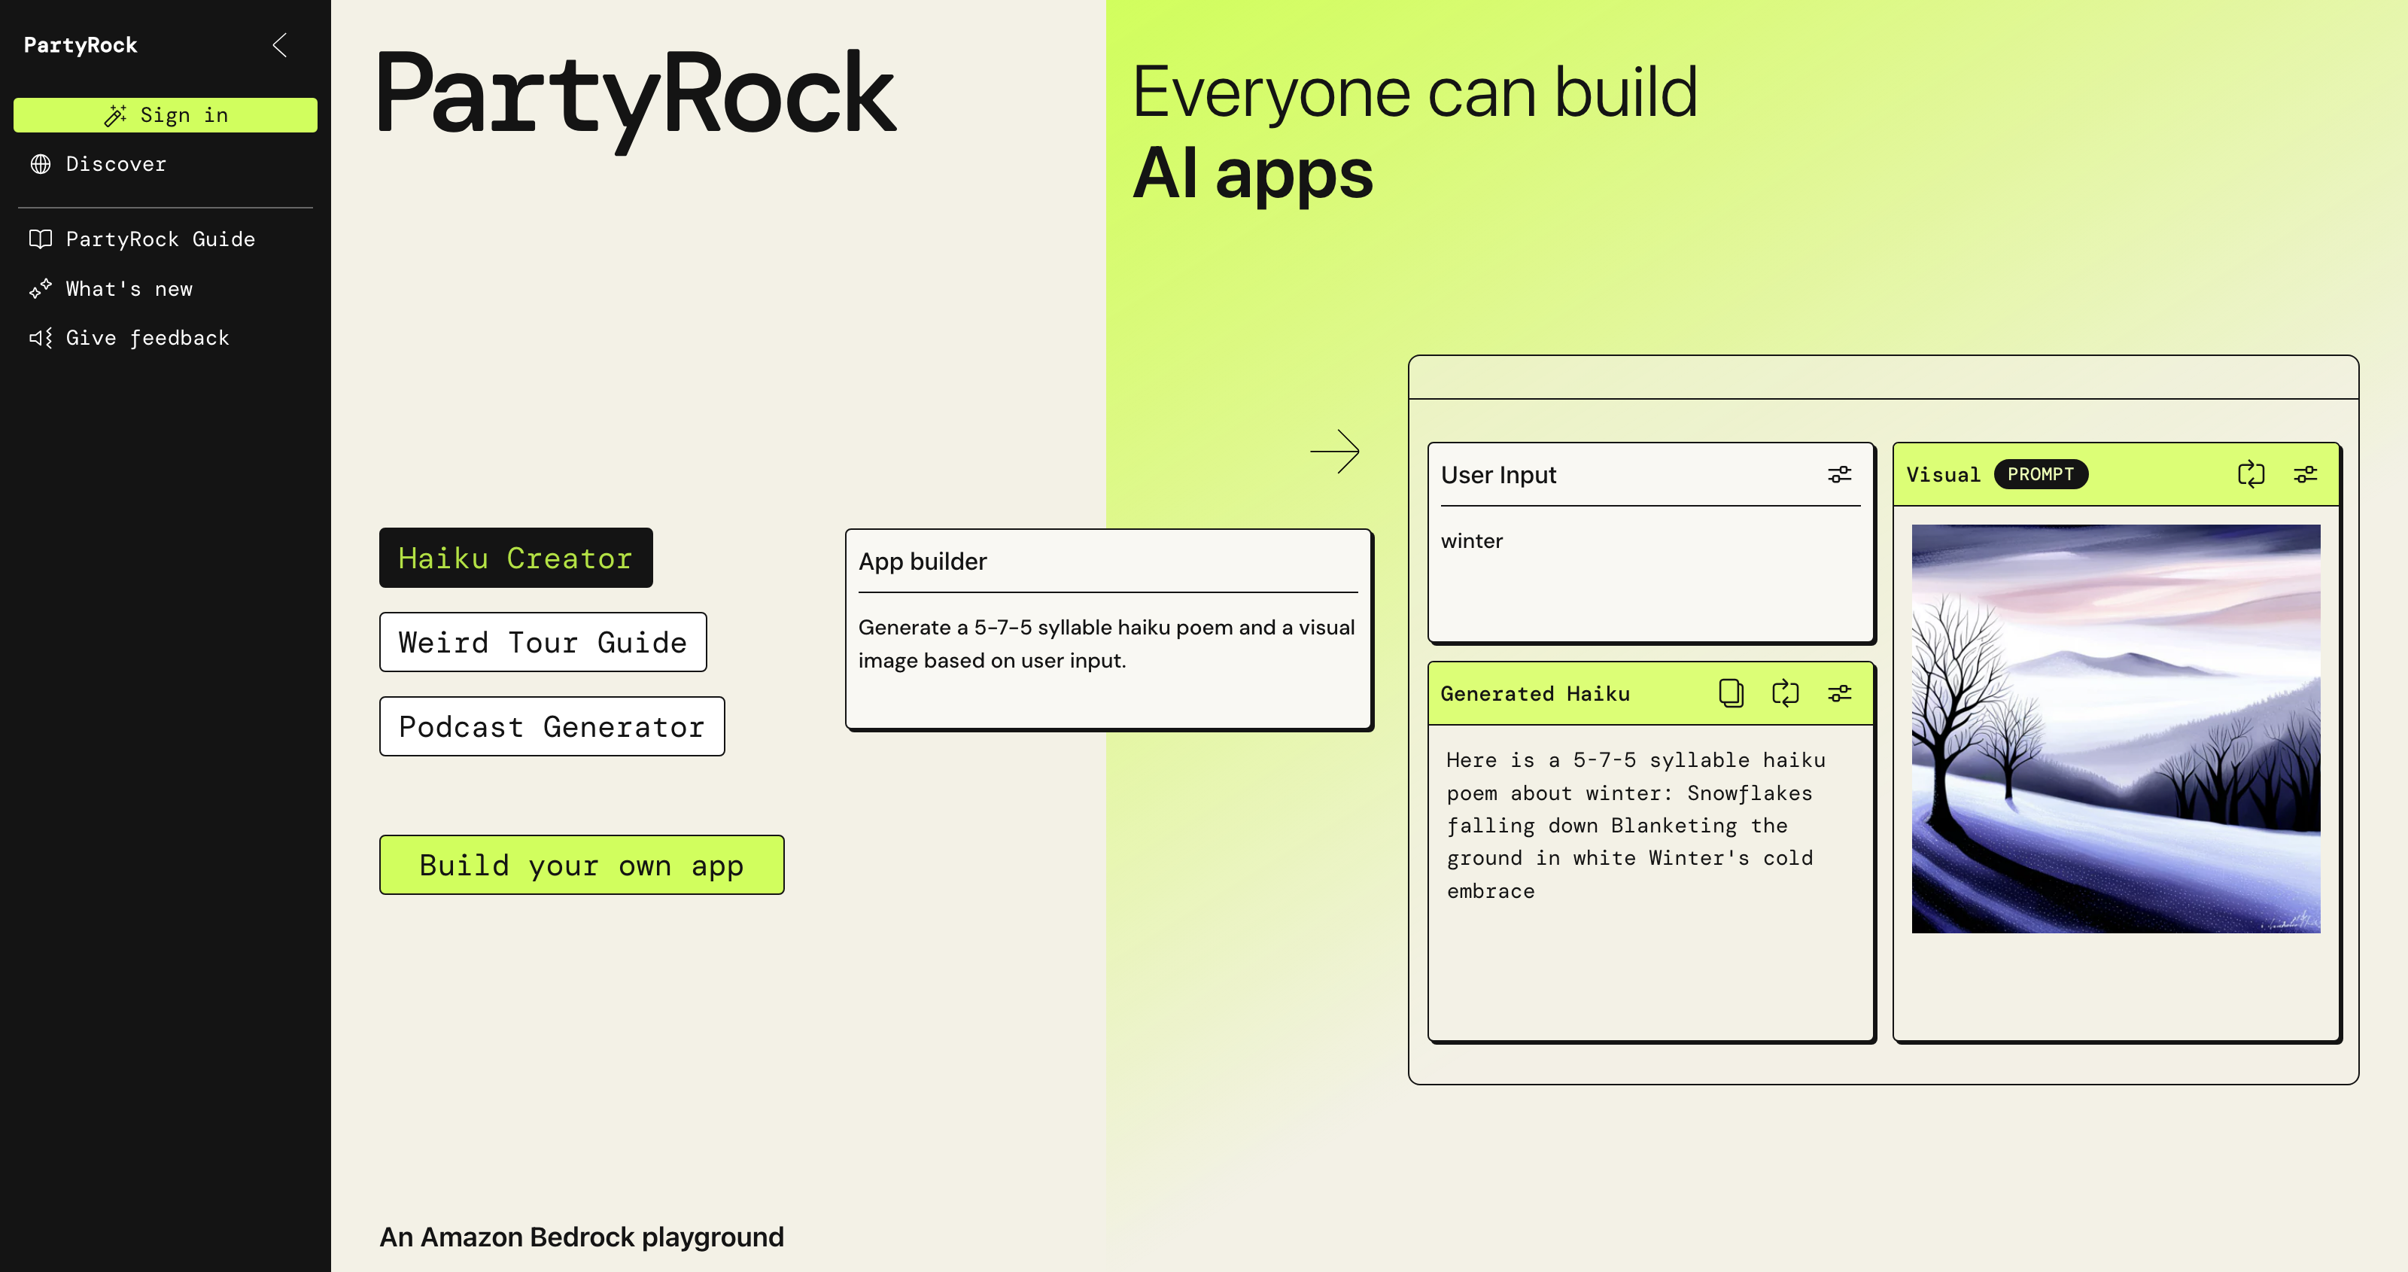Screen dimensions: 2408x1272
Task: Click the "An Amazon Bedrock playground" text
Action: [x=582, y=1237]
